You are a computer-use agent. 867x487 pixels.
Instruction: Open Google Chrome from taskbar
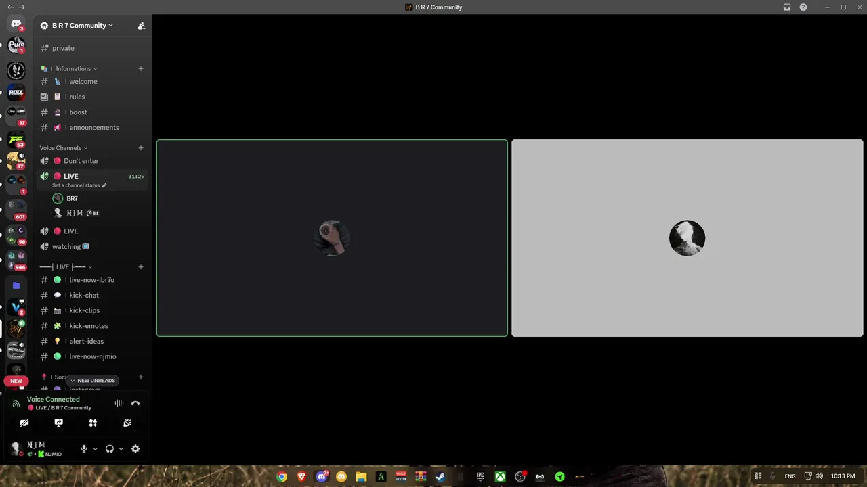pyautogui.click(x=282, y=476)
